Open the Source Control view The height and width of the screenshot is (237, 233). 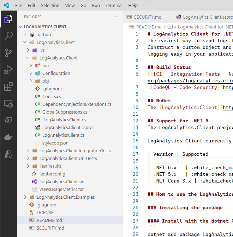coord(8,53)
